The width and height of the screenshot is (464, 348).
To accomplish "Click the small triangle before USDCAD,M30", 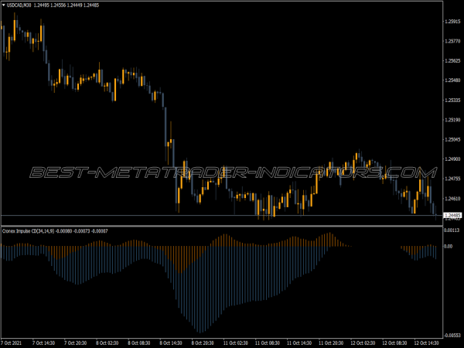I will coord(4,5).
